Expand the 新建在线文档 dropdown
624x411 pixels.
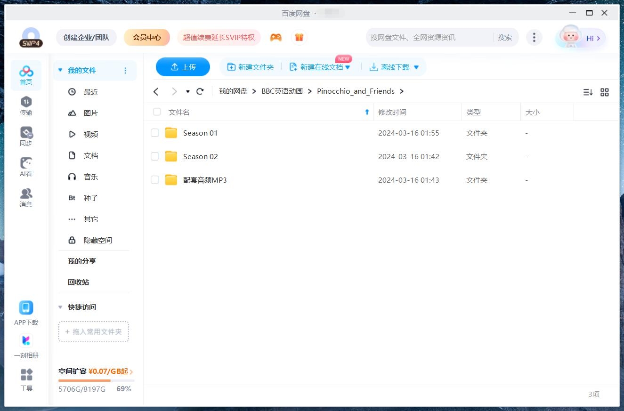point(348,67)
